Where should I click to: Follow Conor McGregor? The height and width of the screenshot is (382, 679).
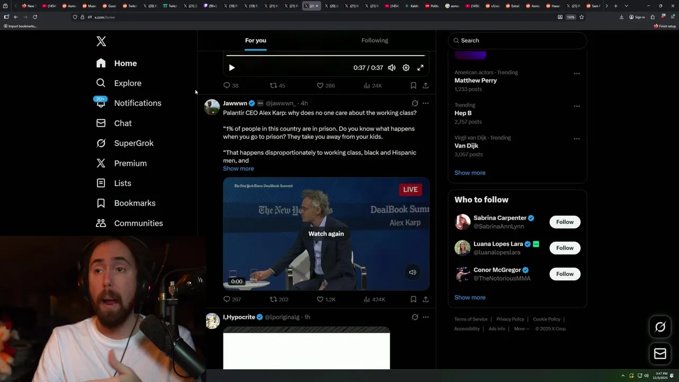(564, 274)
